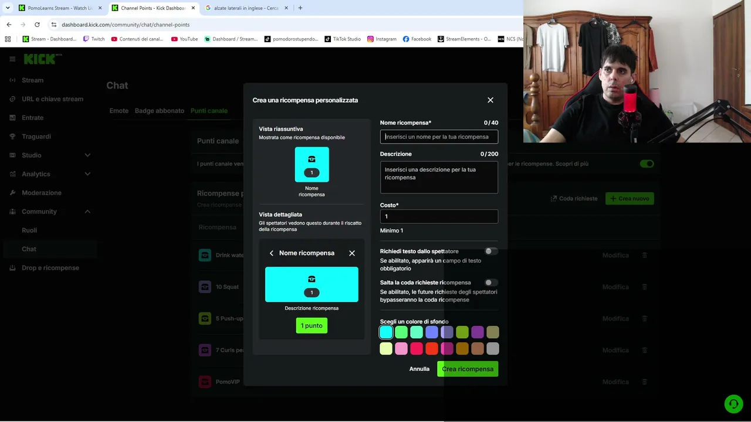Select the periwinkle blue color swatch
The image size is (751, 422).
[432, 332]
